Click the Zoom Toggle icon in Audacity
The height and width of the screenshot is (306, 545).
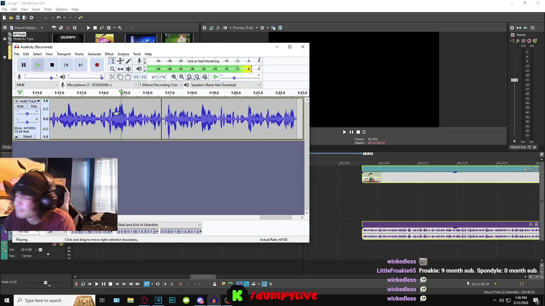pos(205,77)
